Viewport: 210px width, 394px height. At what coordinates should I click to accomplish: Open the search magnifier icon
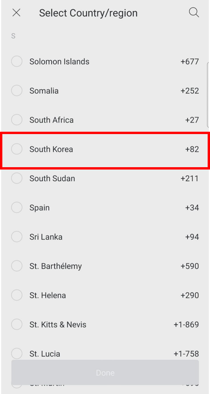coord(194,12)
